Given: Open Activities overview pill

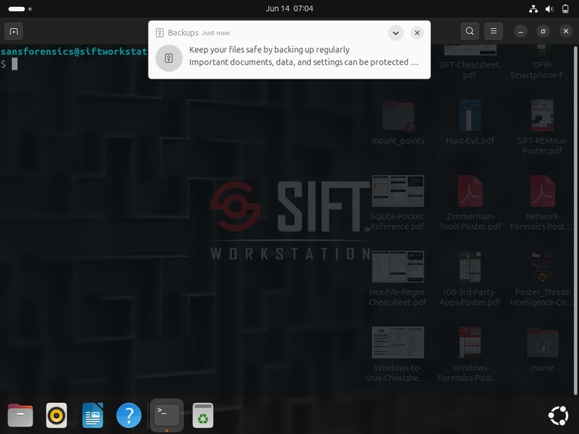Looking at the screenshot, I should [x=20, y=9].
